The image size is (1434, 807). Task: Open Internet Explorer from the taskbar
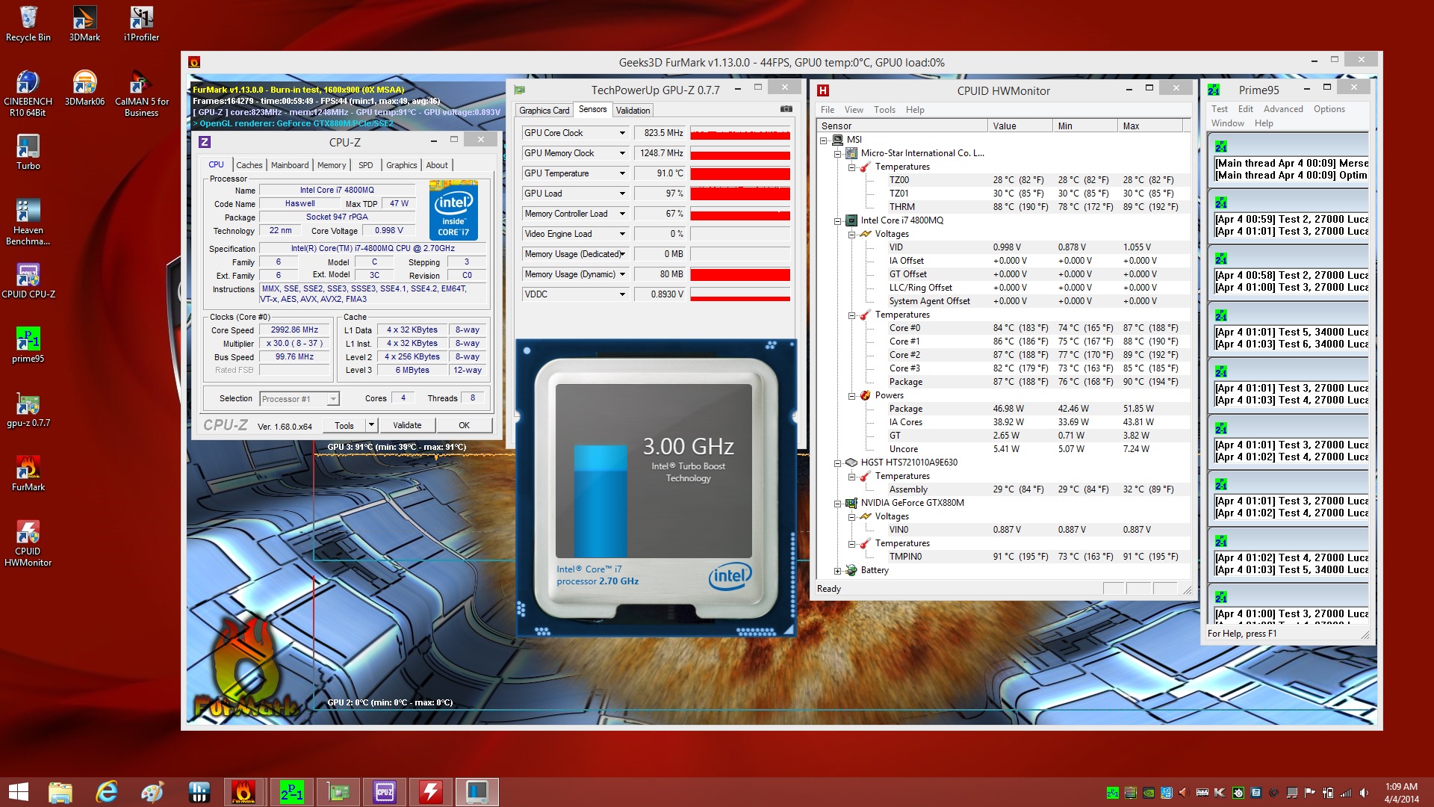click(x=107, y=791)
